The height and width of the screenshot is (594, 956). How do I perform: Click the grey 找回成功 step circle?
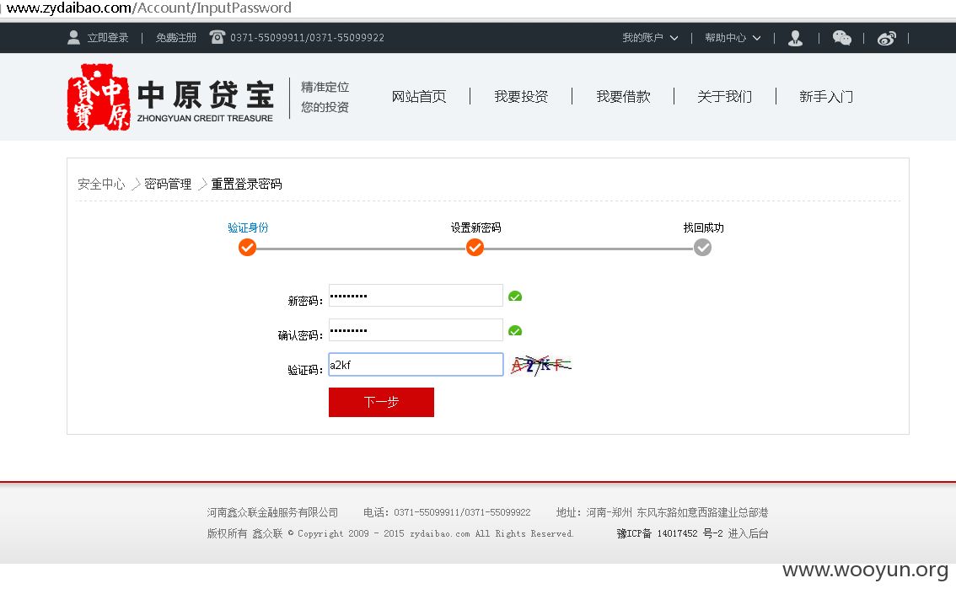click(x=702, y=248)
